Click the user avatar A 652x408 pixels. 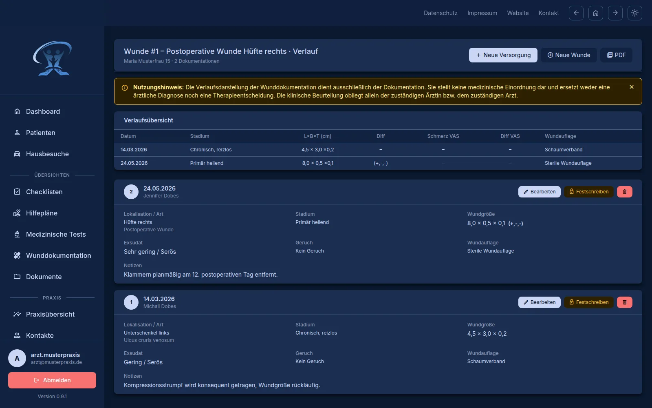(17, 358)
